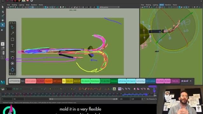This screenshot has height=114, width=203.
Task: Click the pink bell-shaped icon
Action: (x=134, y=89)
